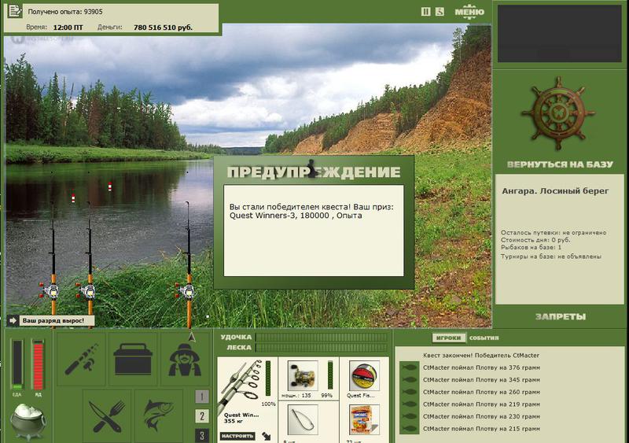Viewport: 629px width, 443px height.
Task: Click 'Квест закончен! Победитель CtMacter' entry
Action: coord(481,356)
